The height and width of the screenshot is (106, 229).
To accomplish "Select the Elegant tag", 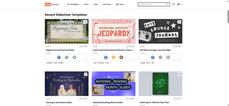I will [61, 63].
